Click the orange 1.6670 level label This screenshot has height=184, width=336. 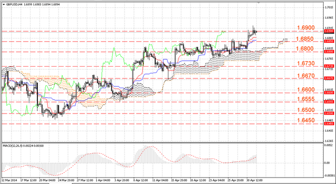click(x=306, y=75)
